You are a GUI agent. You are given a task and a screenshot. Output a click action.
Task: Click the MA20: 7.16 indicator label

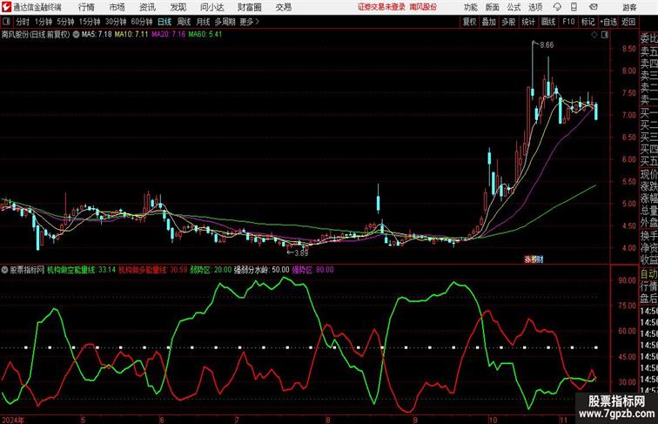click(168, 35)
